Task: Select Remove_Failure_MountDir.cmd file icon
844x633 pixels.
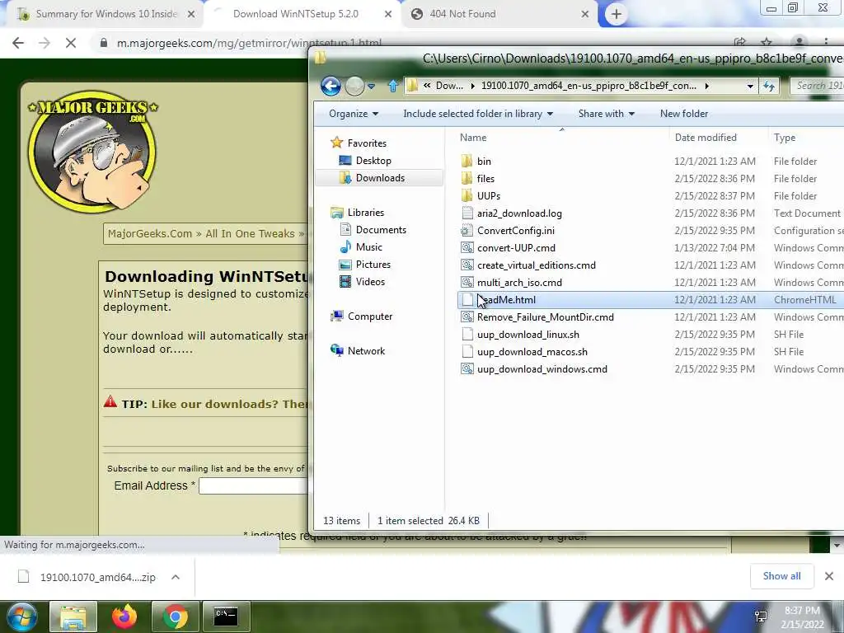Action: point(467,317)
